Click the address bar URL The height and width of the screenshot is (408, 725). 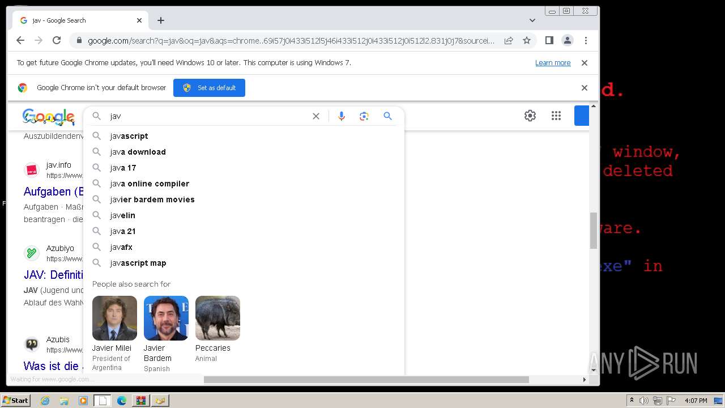click(291, 40)
